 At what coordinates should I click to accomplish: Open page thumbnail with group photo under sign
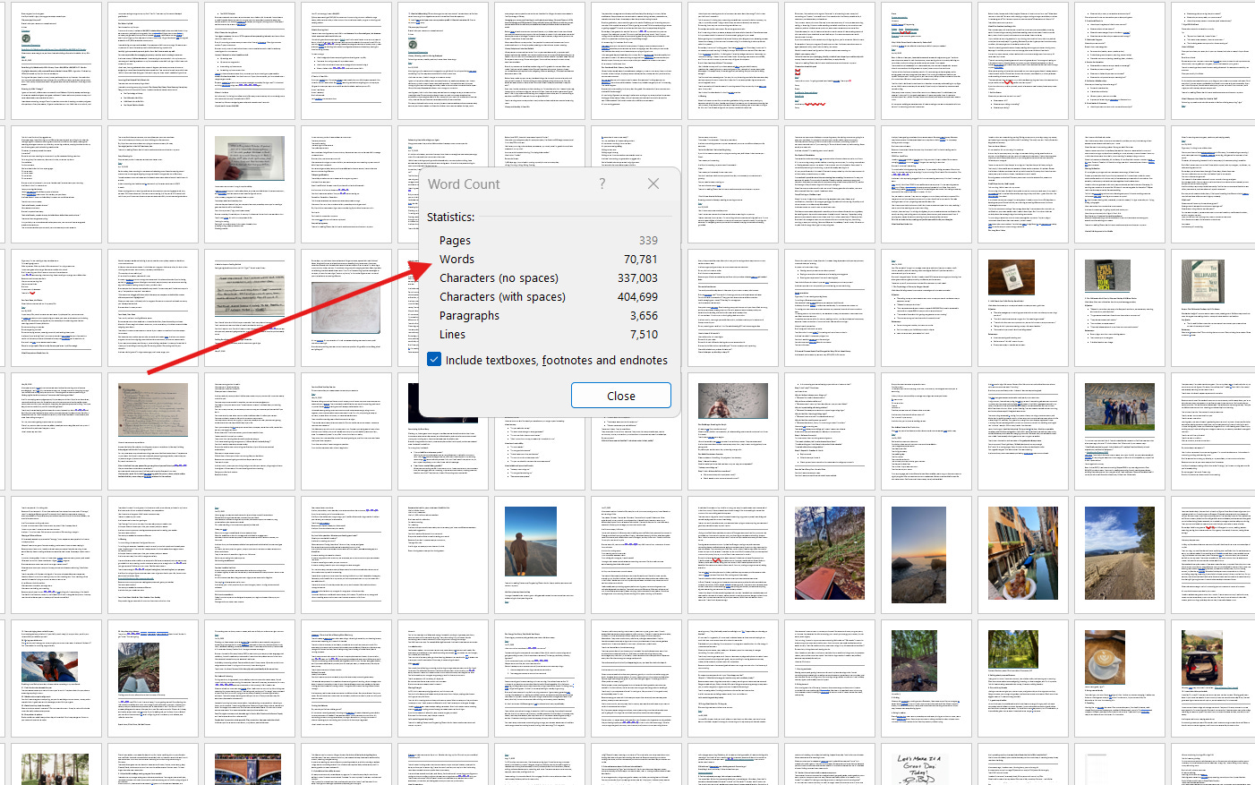[1119, 431]
